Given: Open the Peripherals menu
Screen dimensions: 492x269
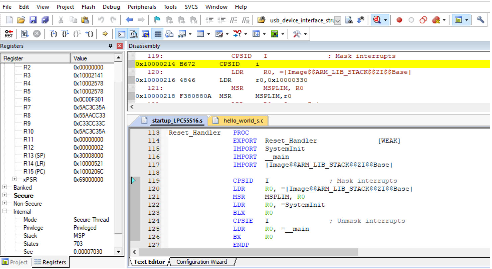Looking at the screenshot, I should point(142,7).
